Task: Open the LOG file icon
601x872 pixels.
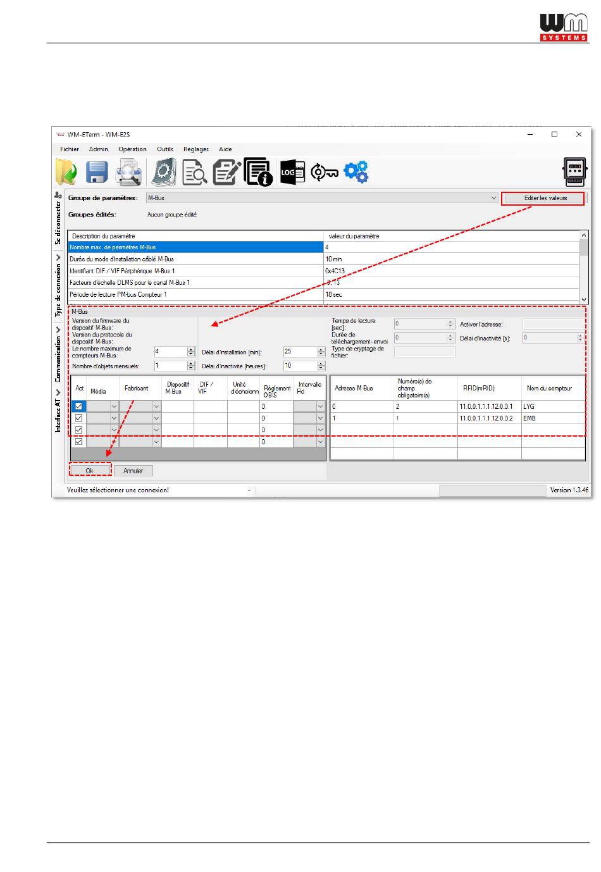Action: pos(292,172)
